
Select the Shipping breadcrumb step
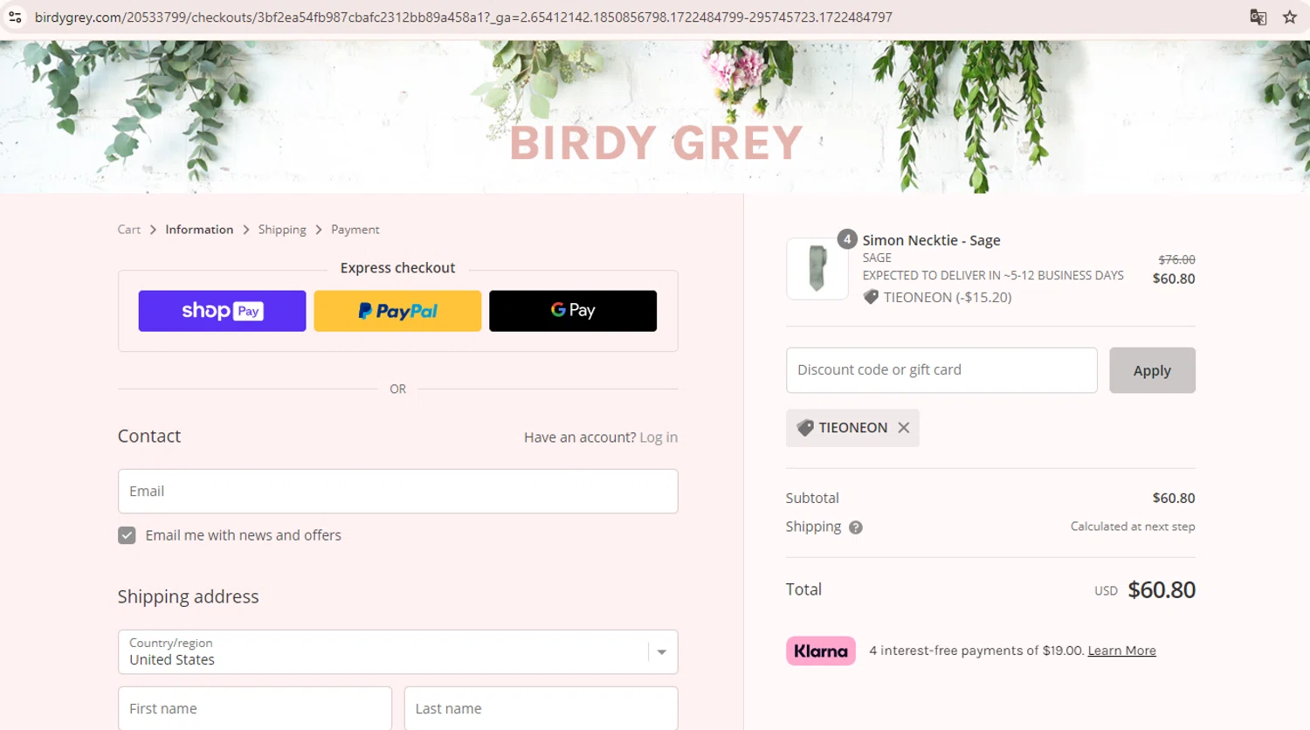tap(282, 230)
